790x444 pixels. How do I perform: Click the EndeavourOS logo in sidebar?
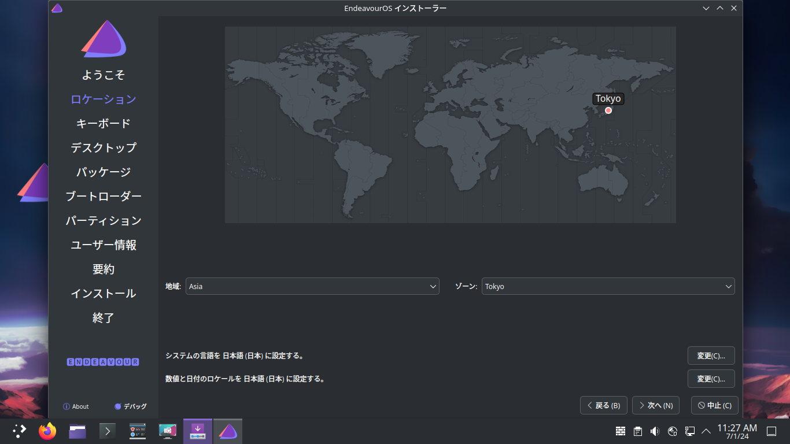click(104, 39)
